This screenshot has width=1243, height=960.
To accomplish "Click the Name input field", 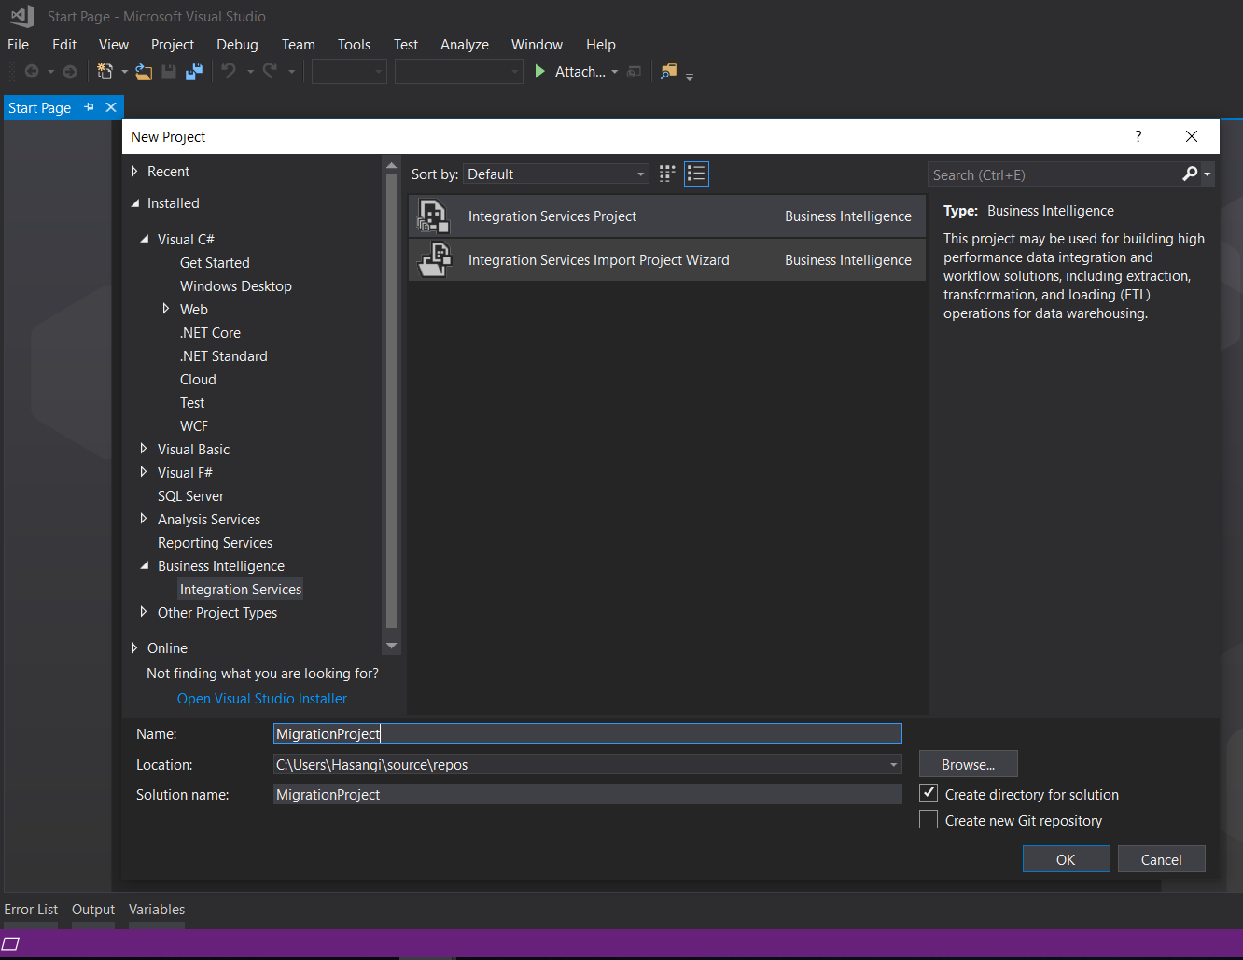I will (588, 734).
